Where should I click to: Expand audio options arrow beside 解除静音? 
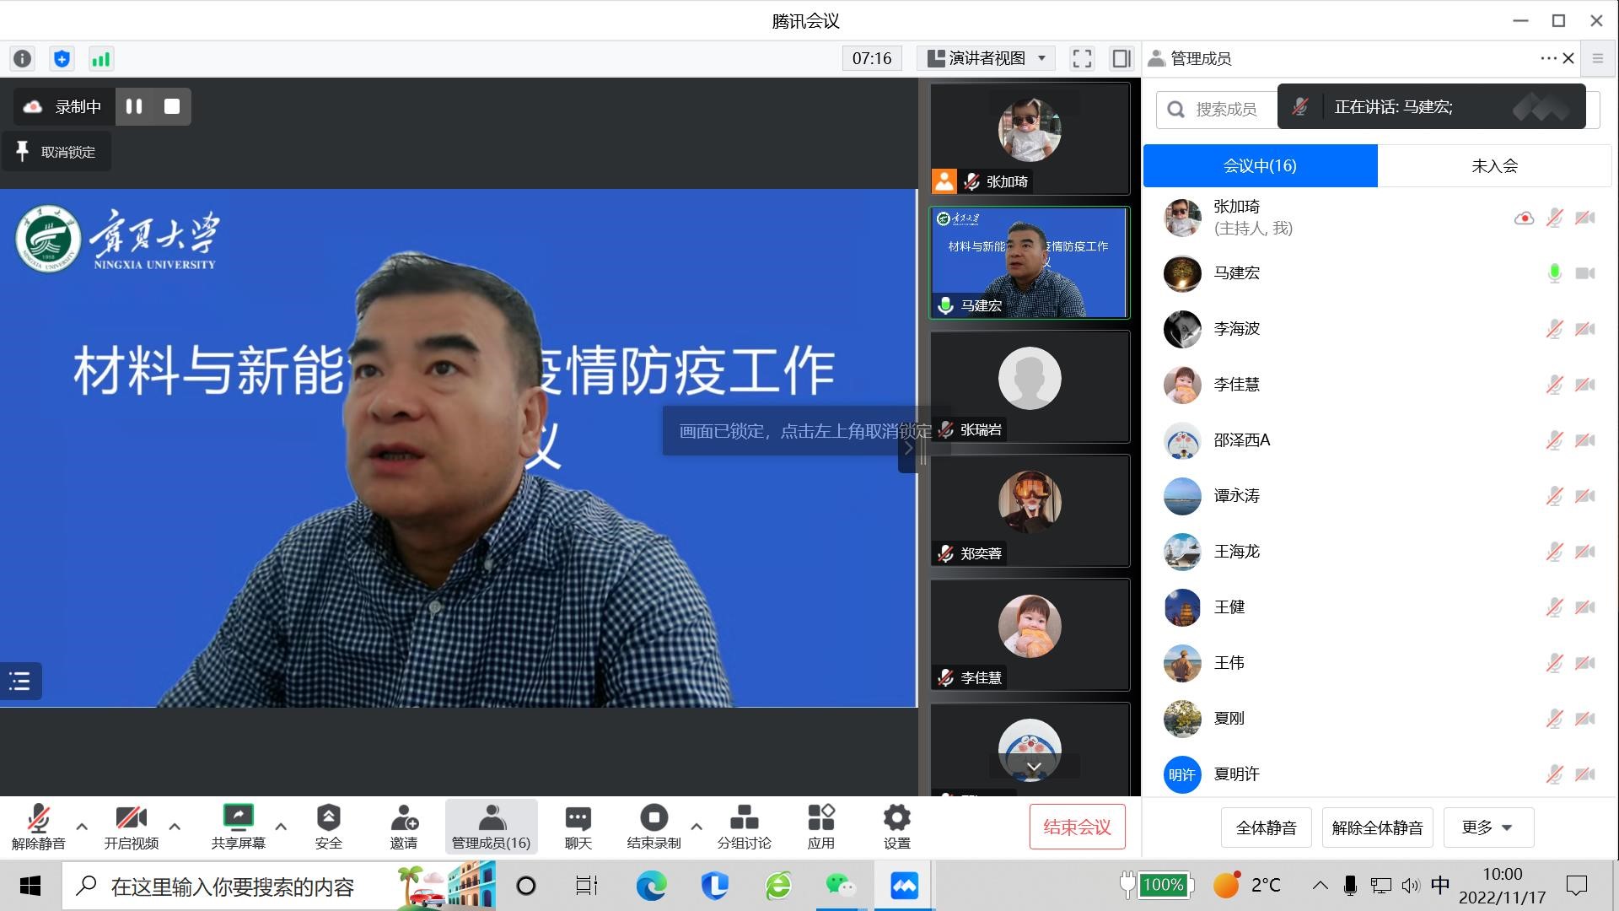[82, 827]
